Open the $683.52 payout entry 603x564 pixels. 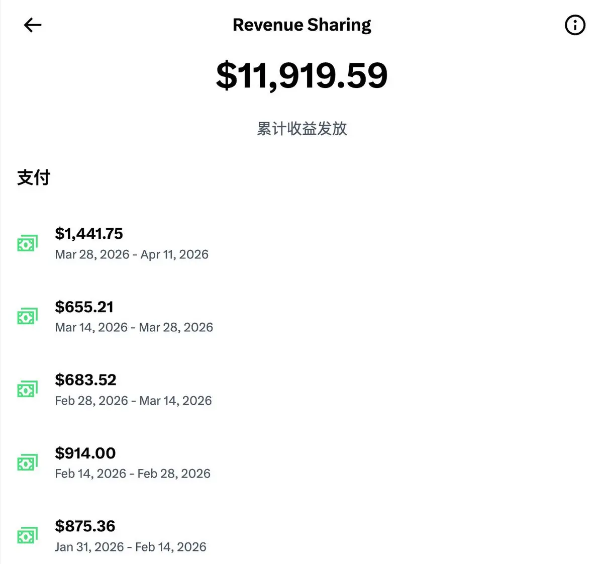[85, 380]
